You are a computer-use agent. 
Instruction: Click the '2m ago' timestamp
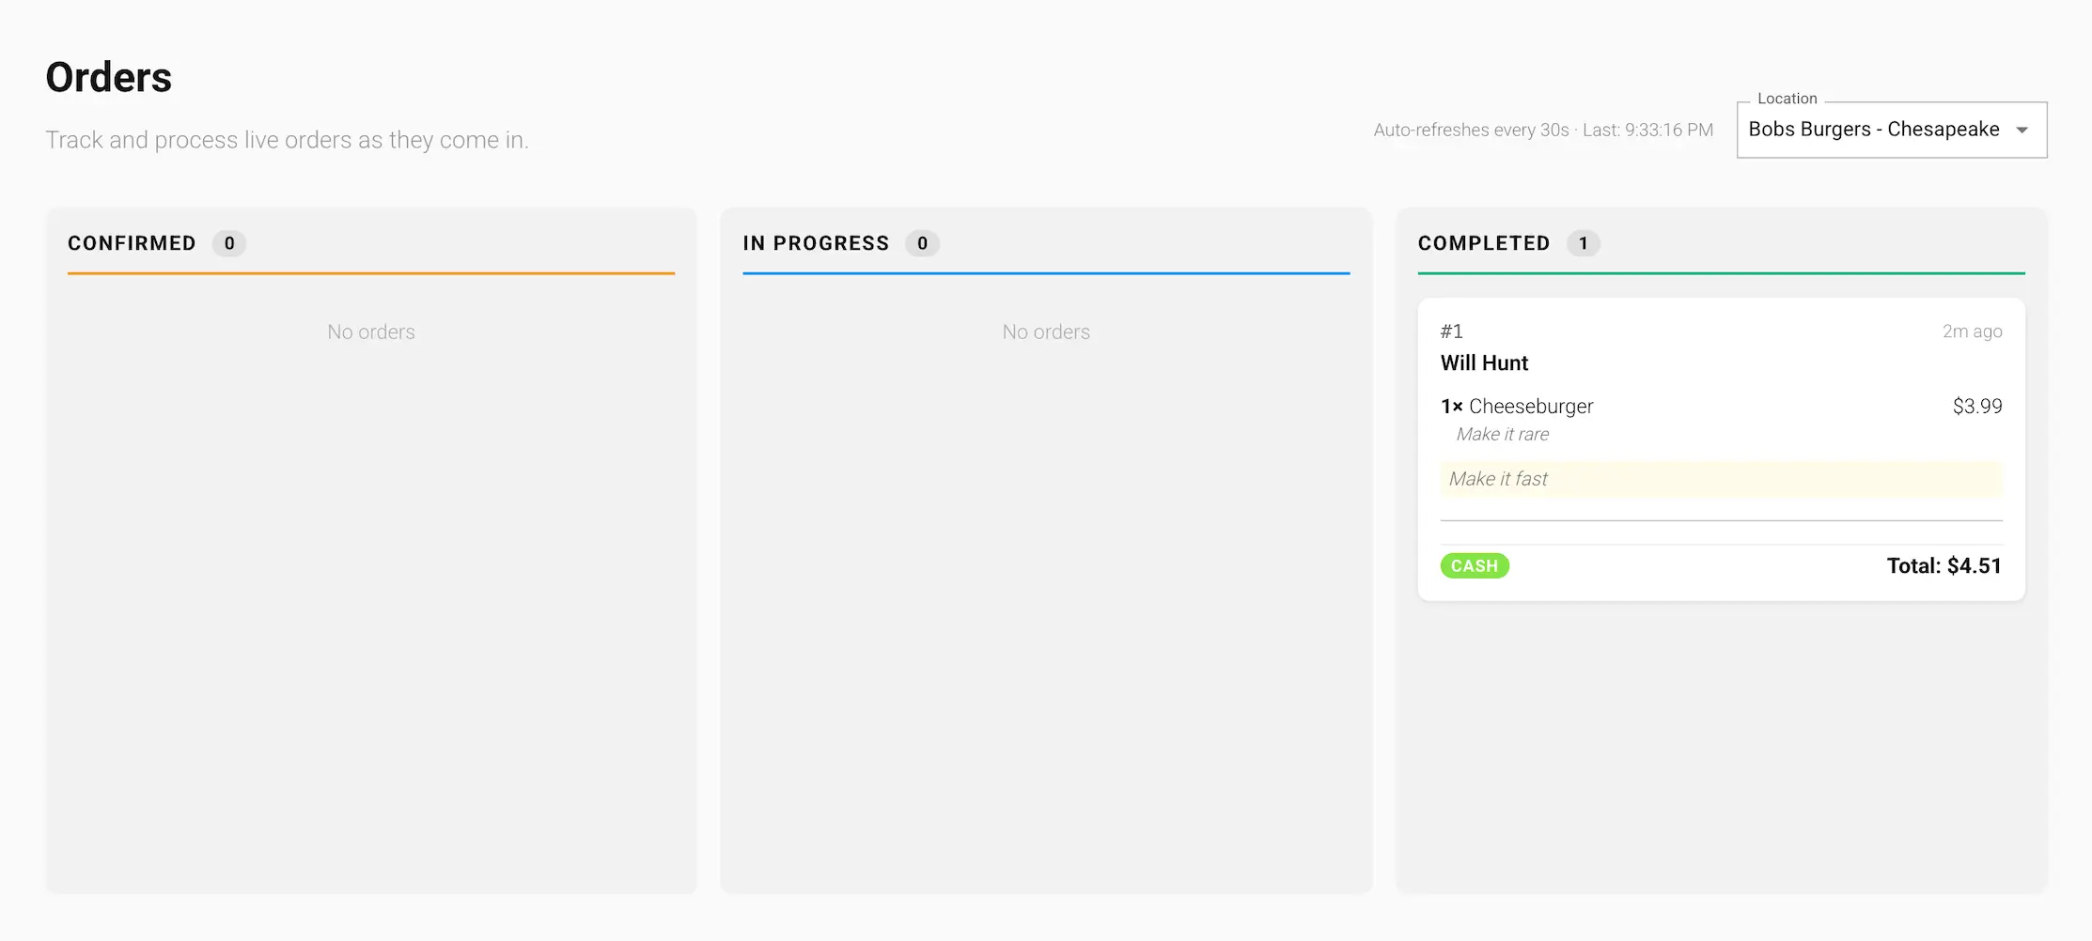pyautogui.click(x=1972, y=332)
